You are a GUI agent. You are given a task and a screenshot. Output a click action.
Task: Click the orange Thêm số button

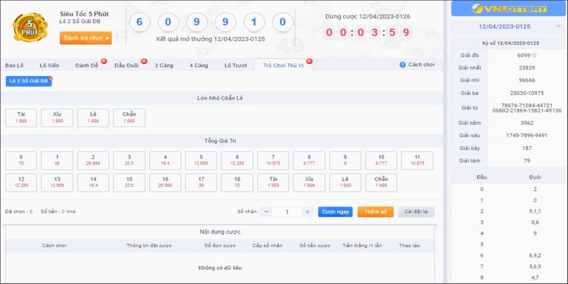374,212
